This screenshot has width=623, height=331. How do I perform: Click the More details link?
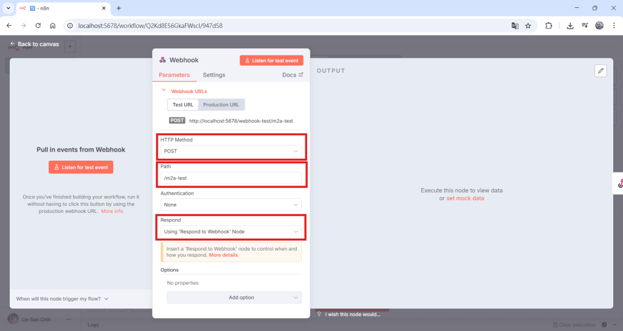[x=223, y=255]
